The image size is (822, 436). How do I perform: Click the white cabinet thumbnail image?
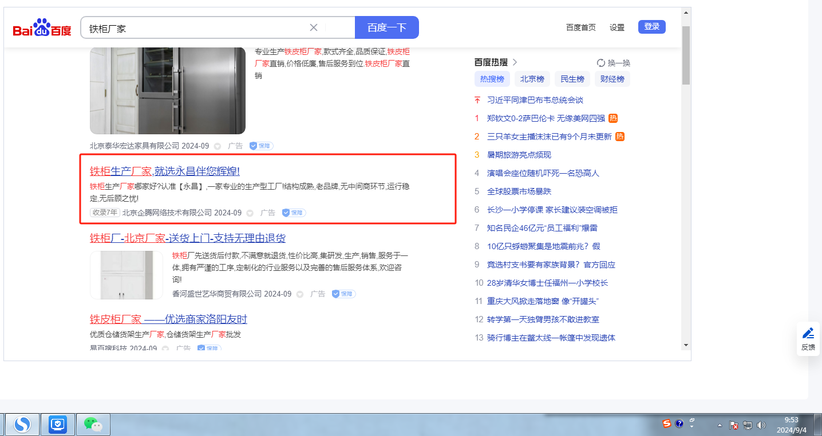(127, 275)
